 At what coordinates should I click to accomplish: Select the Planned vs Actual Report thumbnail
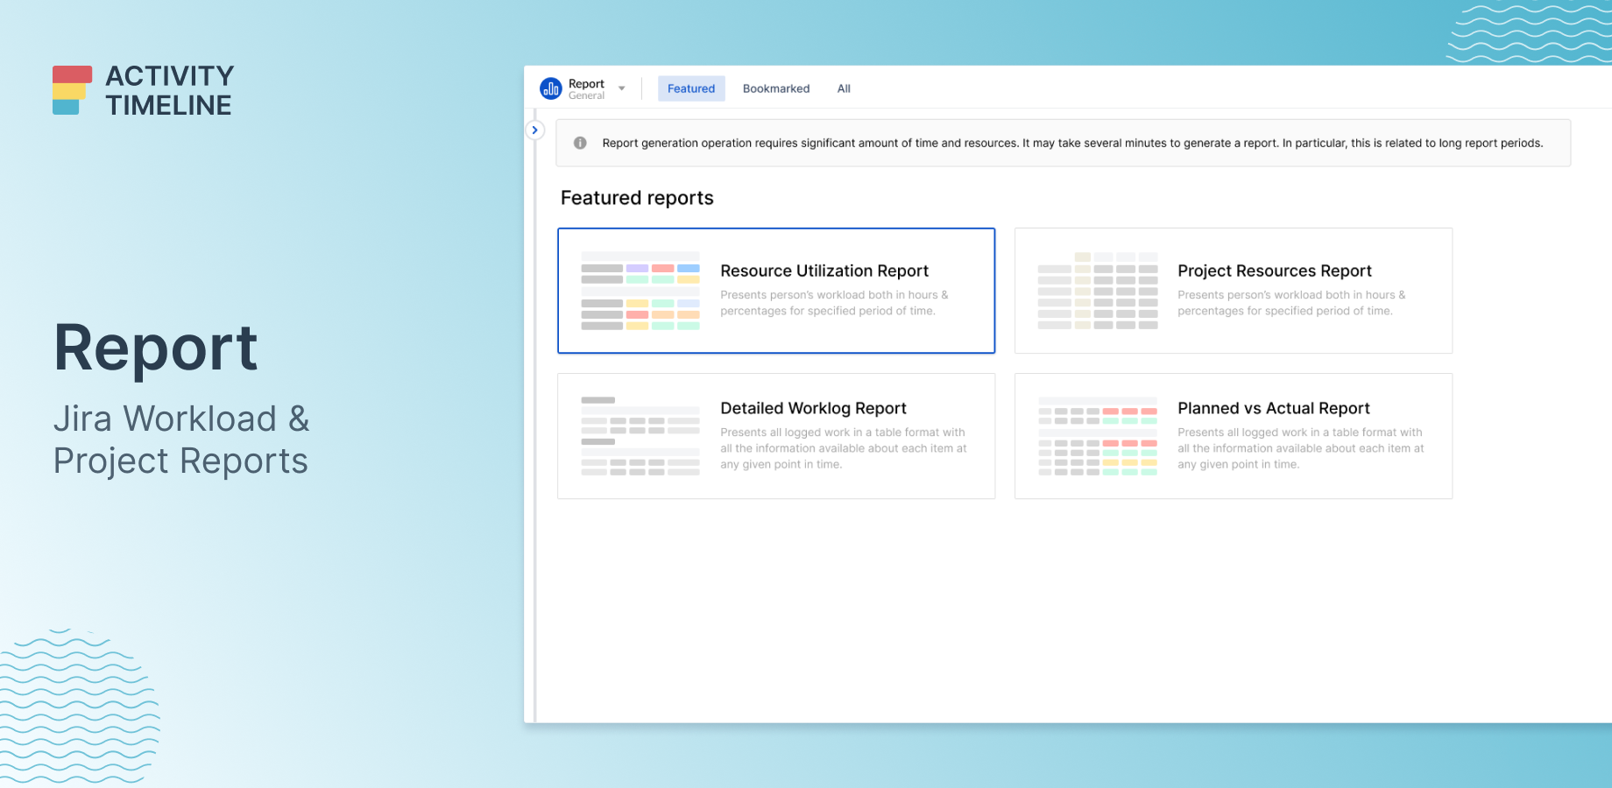click(x=1098, y=436)
